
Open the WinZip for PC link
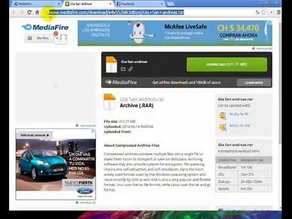(238, 114)
